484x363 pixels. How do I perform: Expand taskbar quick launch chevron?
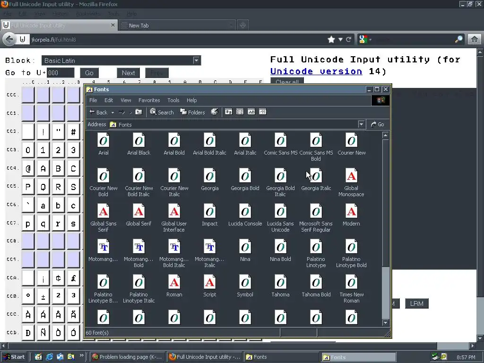[81, 355]
